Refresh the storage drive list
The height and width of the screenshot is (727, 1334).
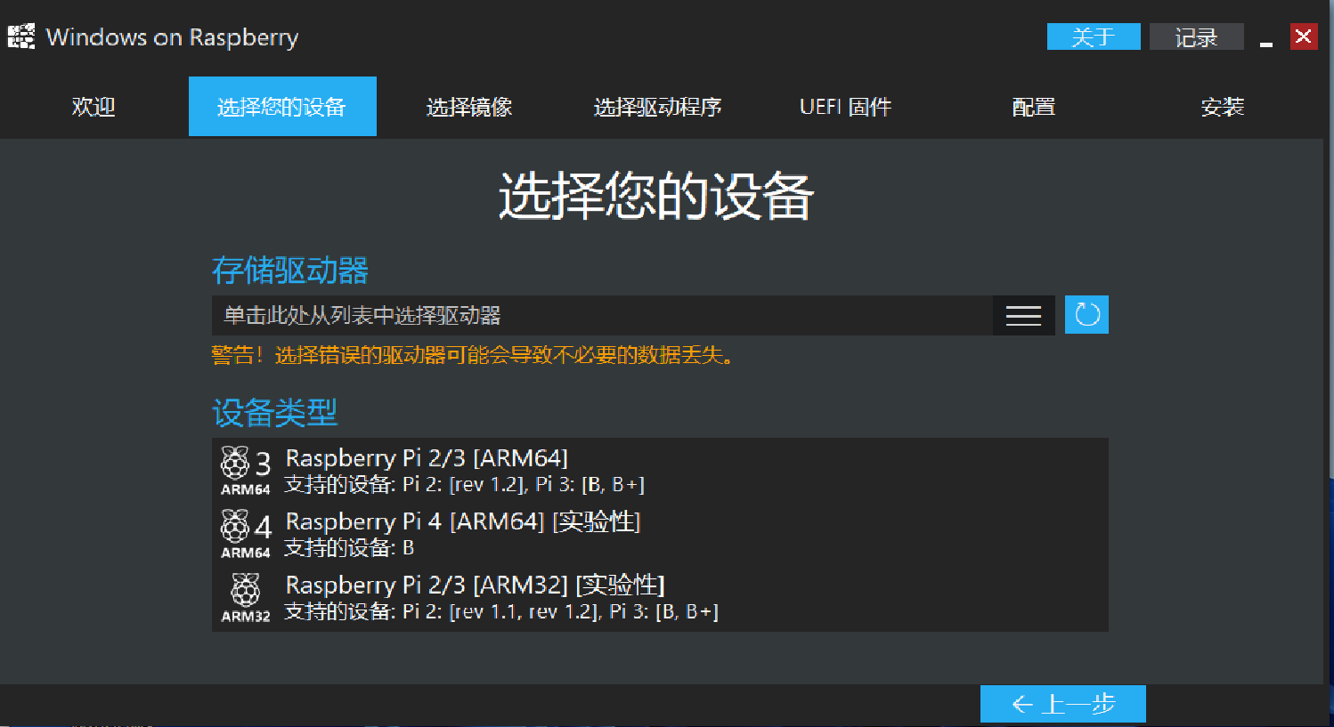coord(1086,315)
